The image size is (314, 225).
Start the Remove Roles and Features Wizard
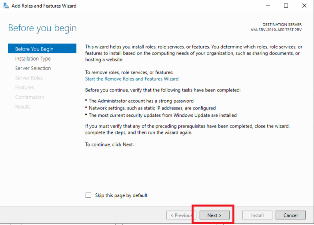[x=132, y=79]
